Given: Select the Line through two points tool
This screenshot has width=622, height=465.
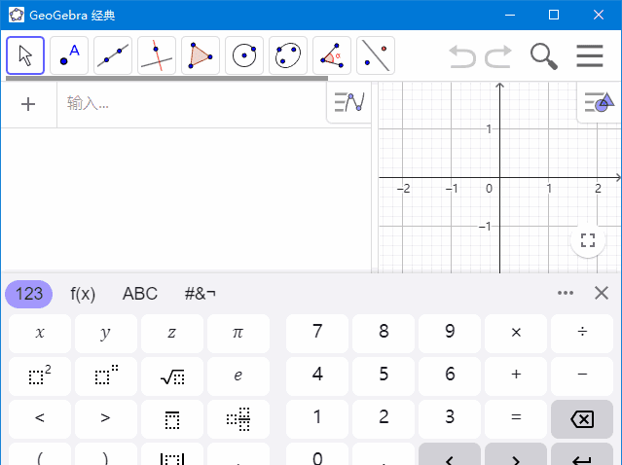Looking at the screenshot, I should click(113, 55).
